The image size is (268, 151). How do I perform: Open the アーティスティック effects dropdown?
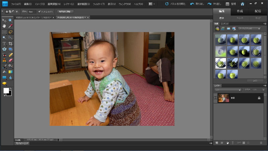click(x=249, y=29)
